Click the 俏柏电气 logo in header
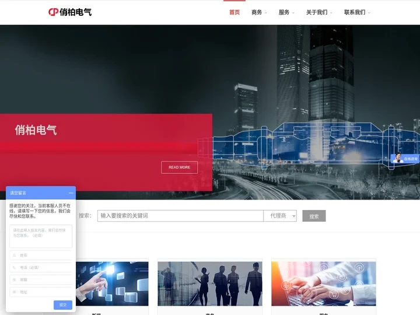The height and width of the screenshot is (315, 420). (x=70, y=12)
